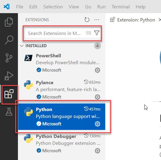Click 'Python Debugger extension ...' description

pyautogui.click(x=68, y=143)
